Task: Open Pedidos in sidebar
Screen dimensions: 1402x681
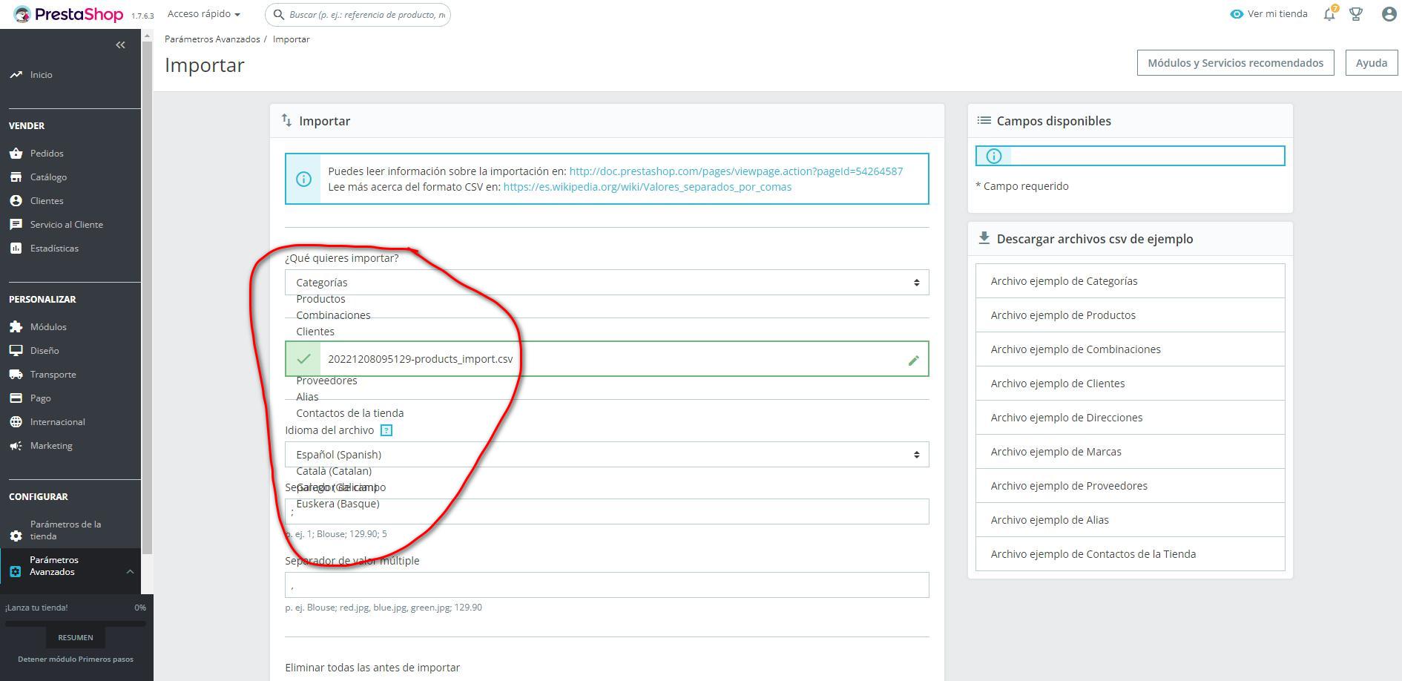Action: pos(47,154)
